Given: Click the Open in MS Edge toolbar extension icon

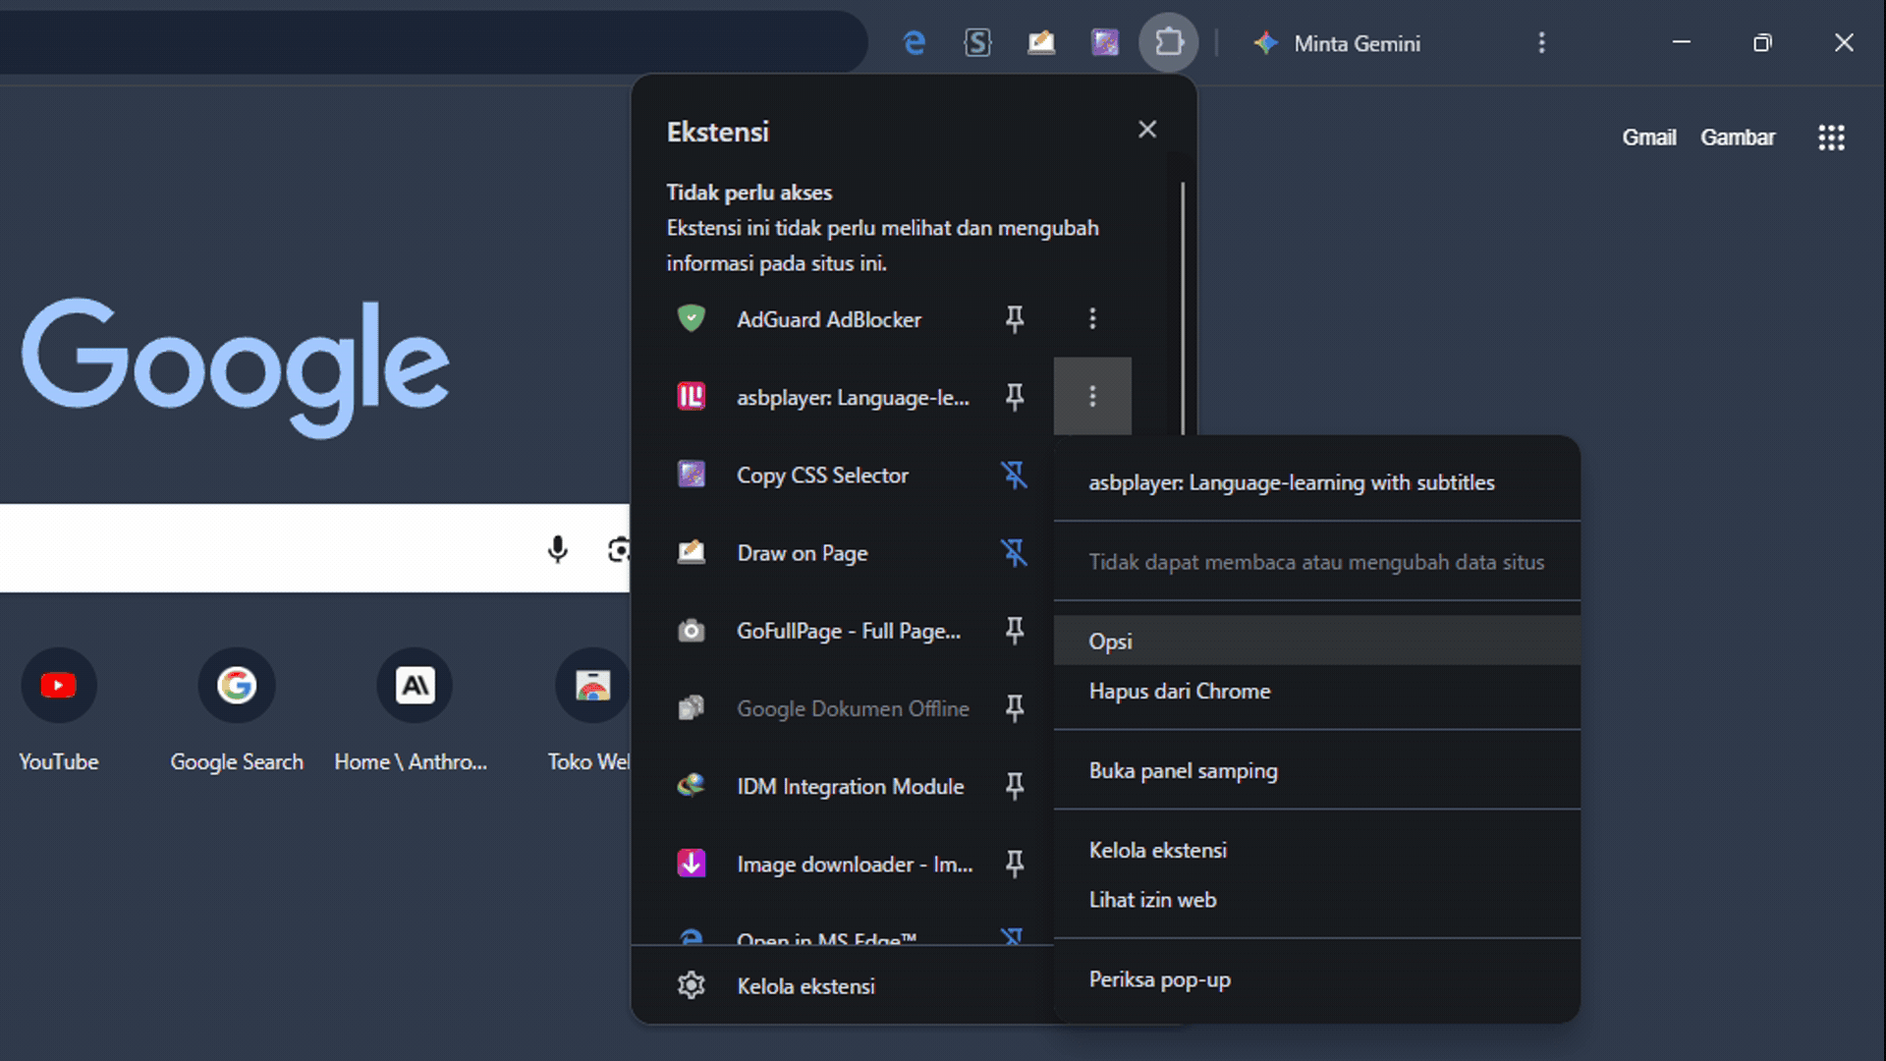Looking at the screenshot, I should [914, 43].
